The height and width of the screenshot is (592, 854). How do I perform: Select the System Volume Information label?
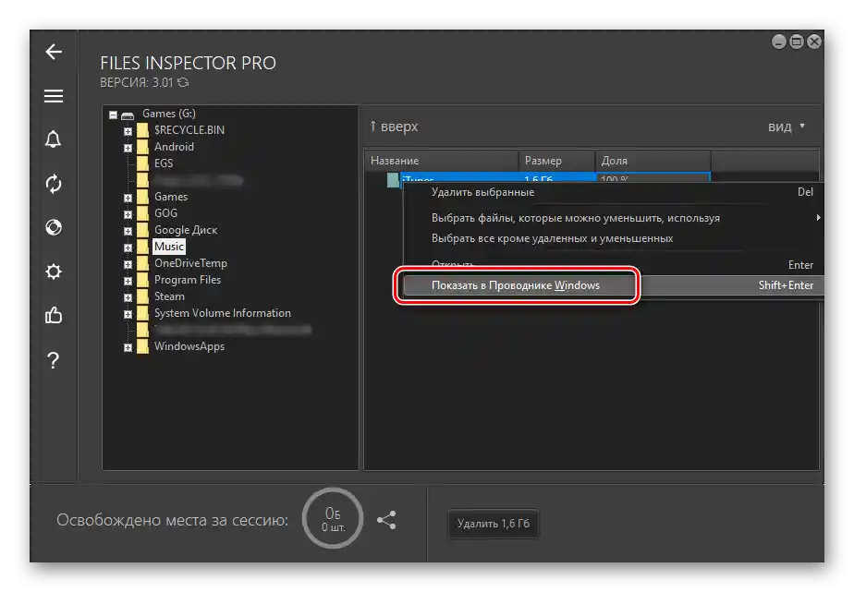(222, 313)
